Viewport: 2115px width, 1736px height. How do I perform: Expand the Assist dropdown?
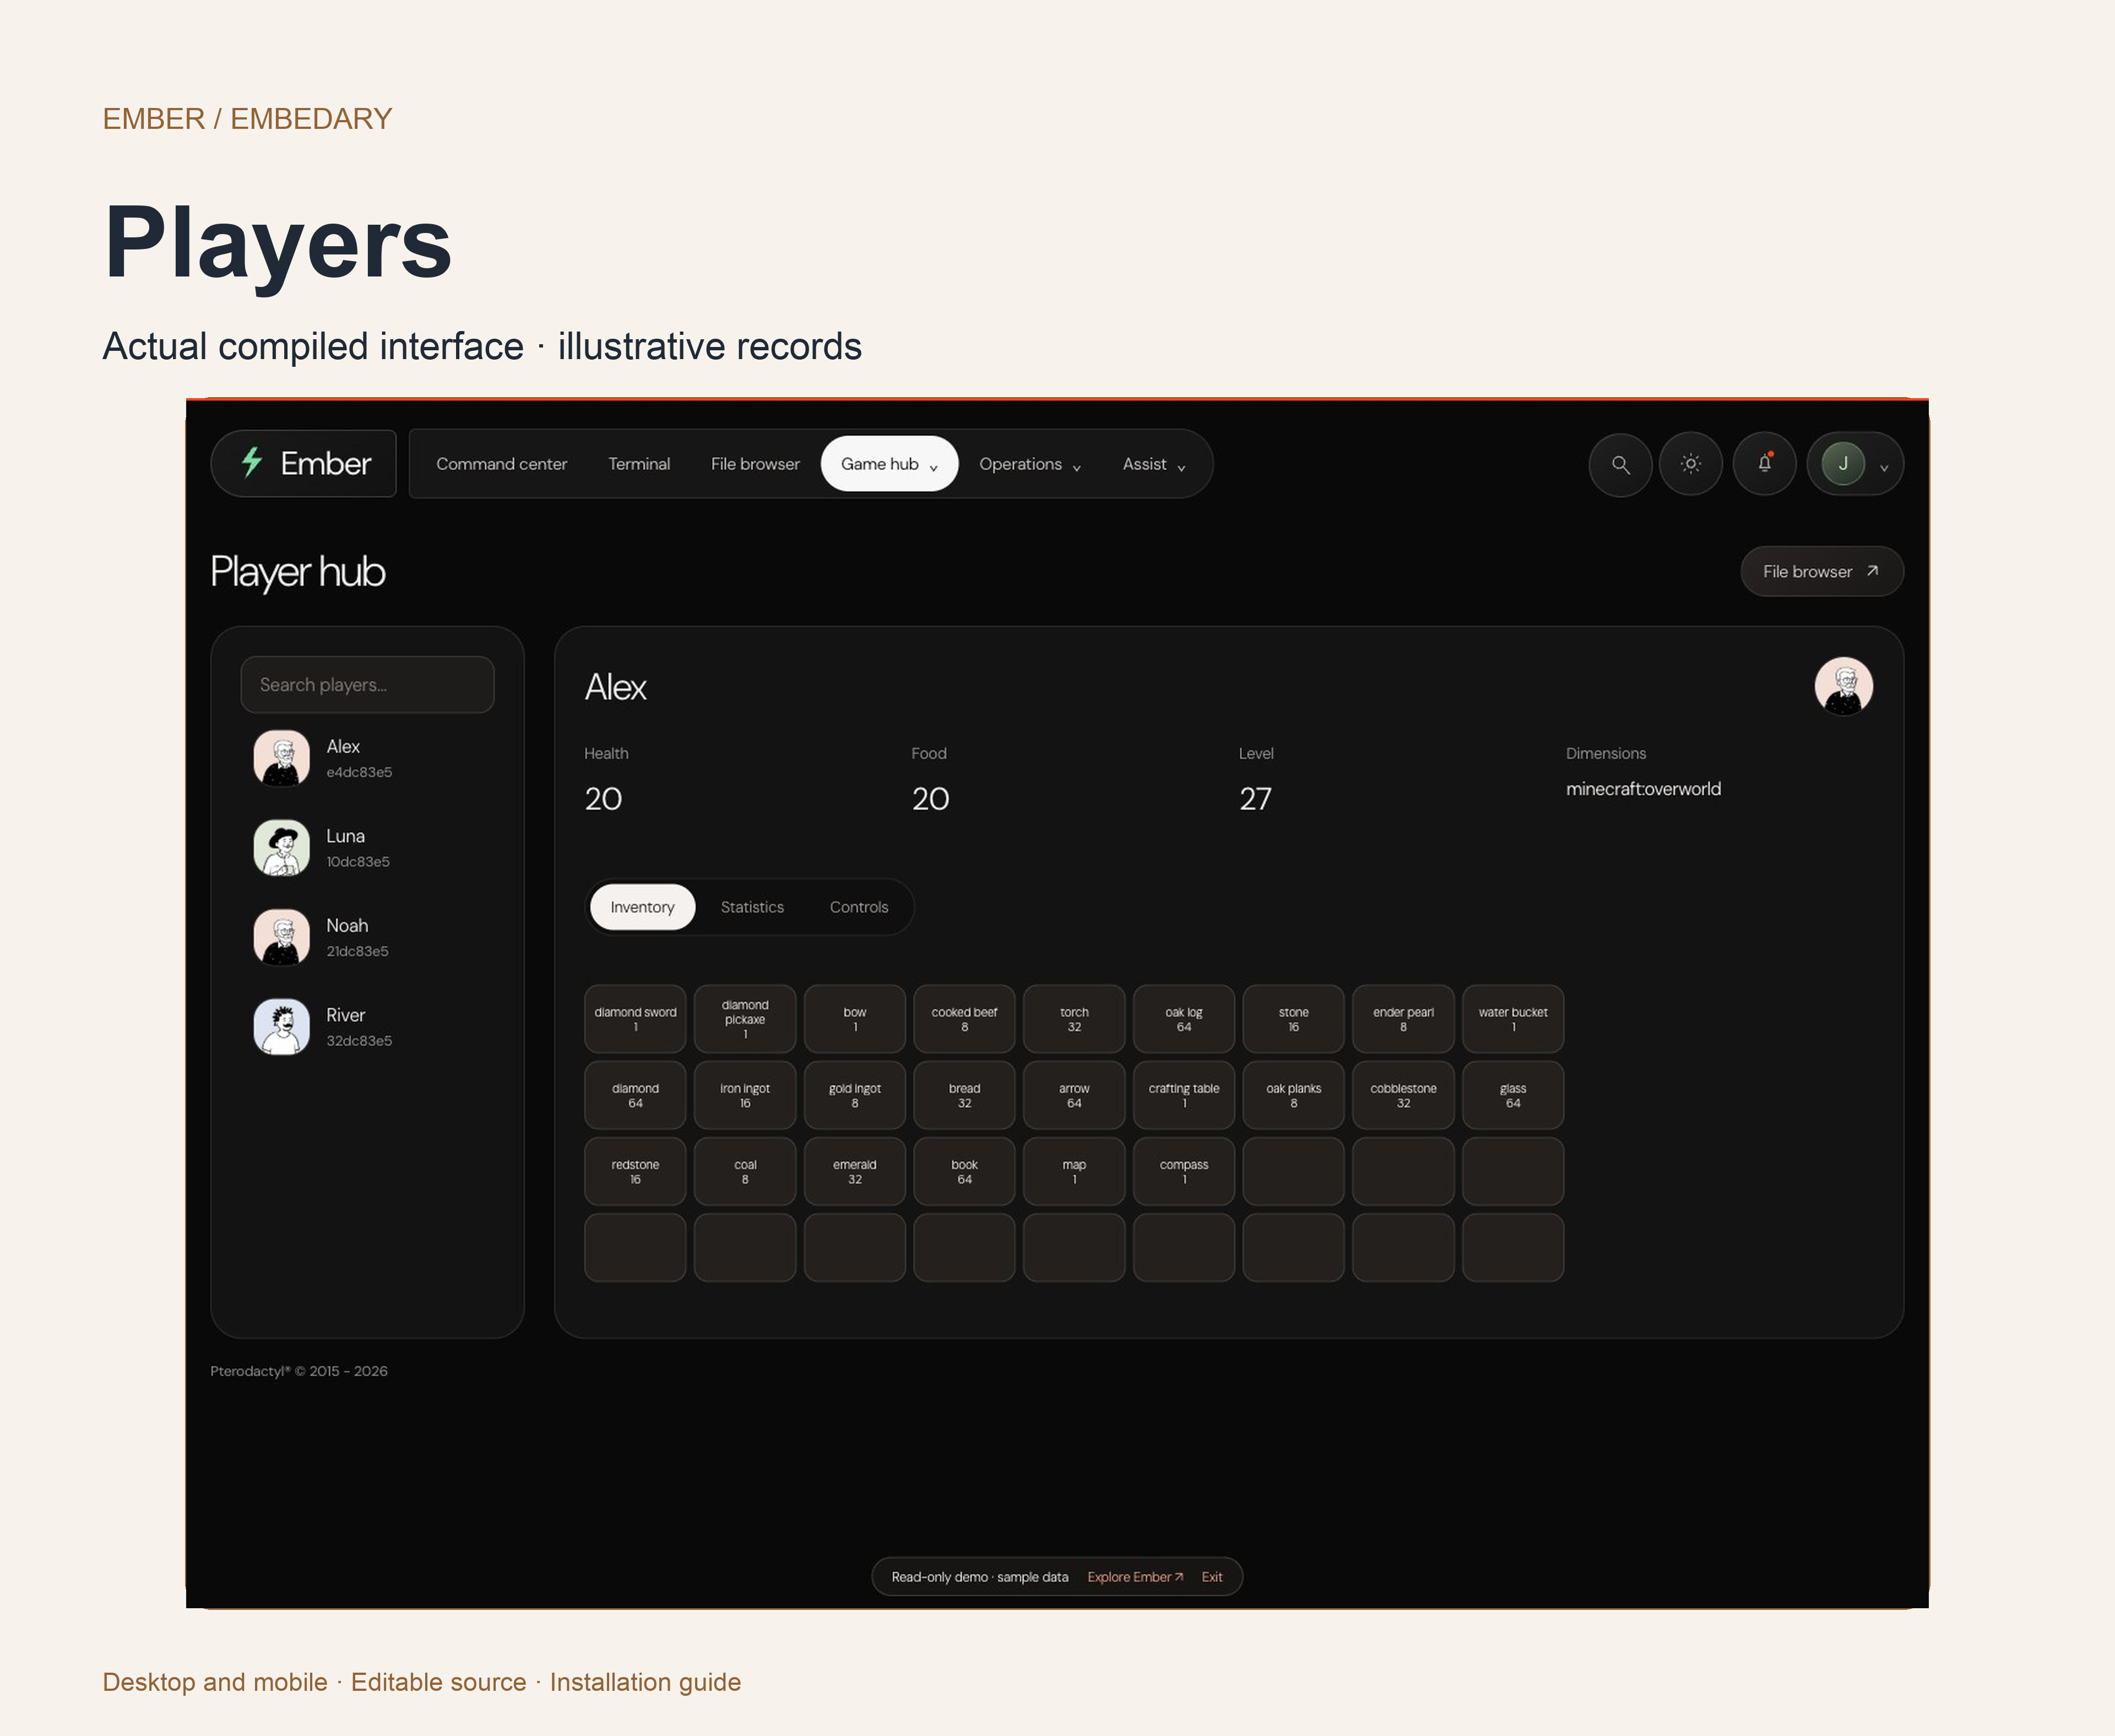pyautogui.click(x=1154, y=464)
